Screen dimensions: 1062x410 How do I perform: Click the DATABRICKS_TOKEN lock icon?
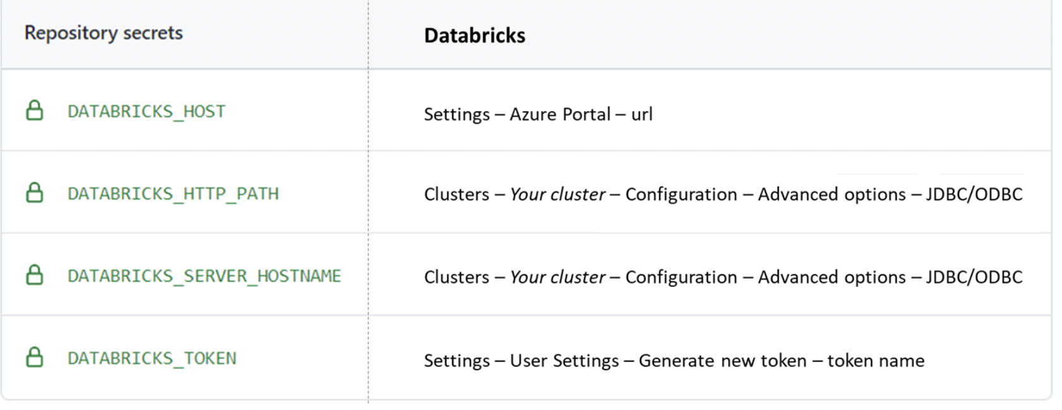[x=35, y=358]
